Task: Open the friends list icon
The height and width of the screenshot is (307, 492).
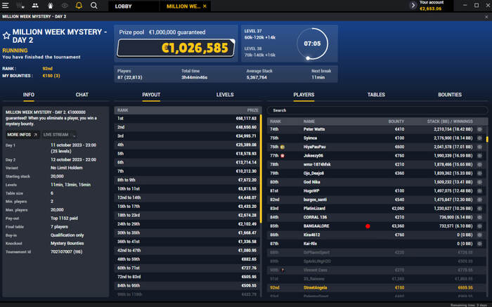Action: pyautogui.click(x=35, y=6)
